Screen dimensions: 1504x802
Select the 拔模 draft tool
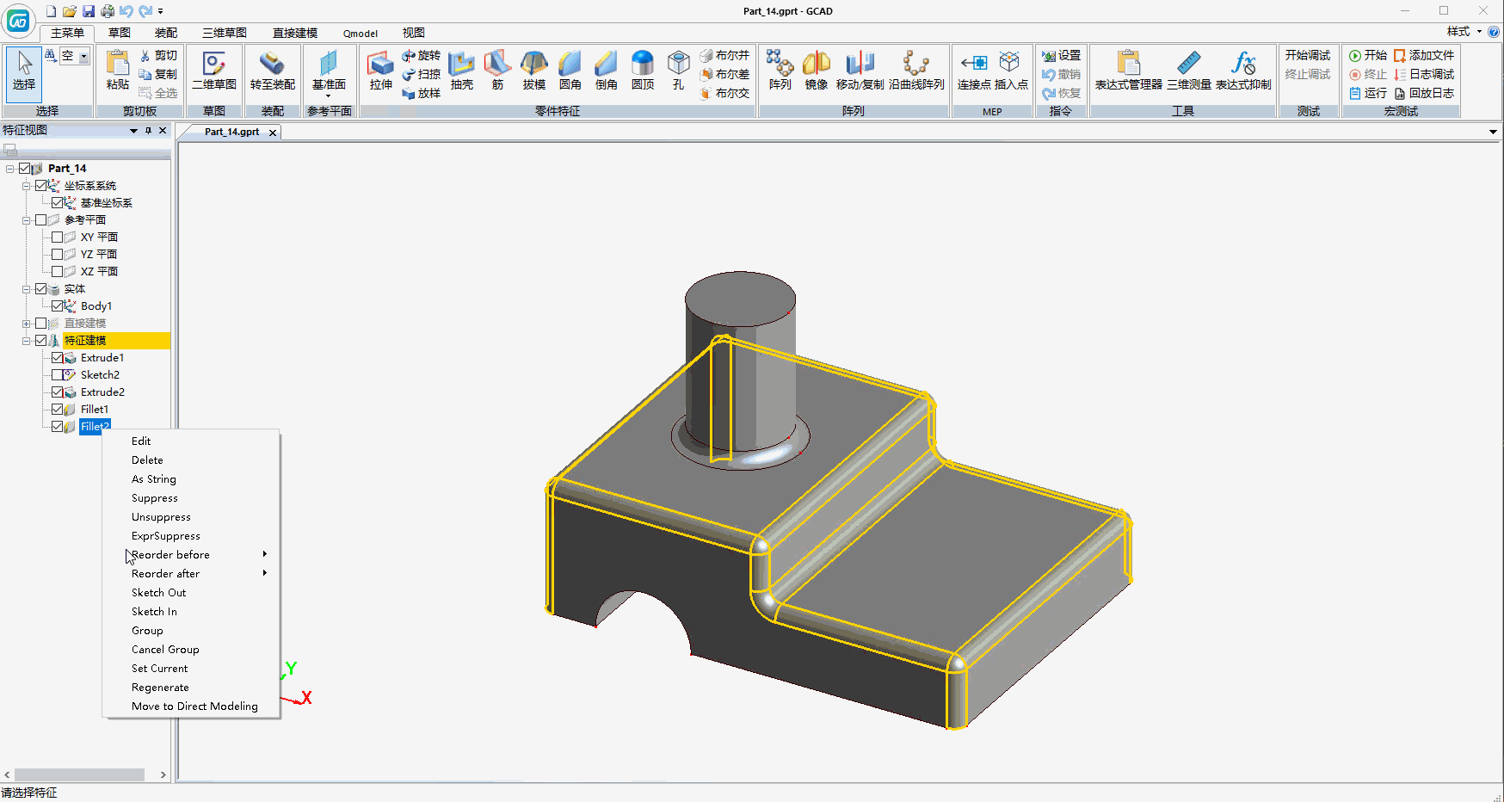pyautogui.click(x=533, y=71)
